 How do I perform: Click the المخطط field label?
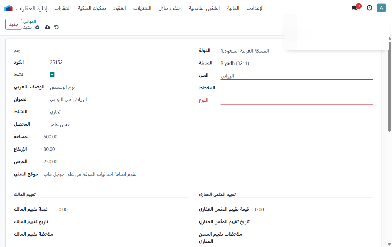tap(207, 88)
